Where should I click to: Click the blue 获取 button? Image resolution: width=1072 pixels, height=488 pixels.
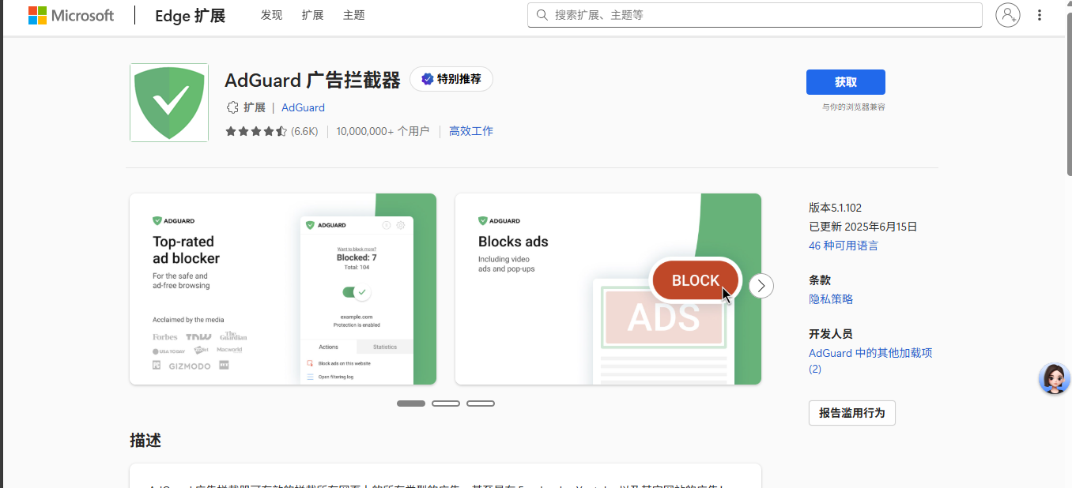click(846, 82)
